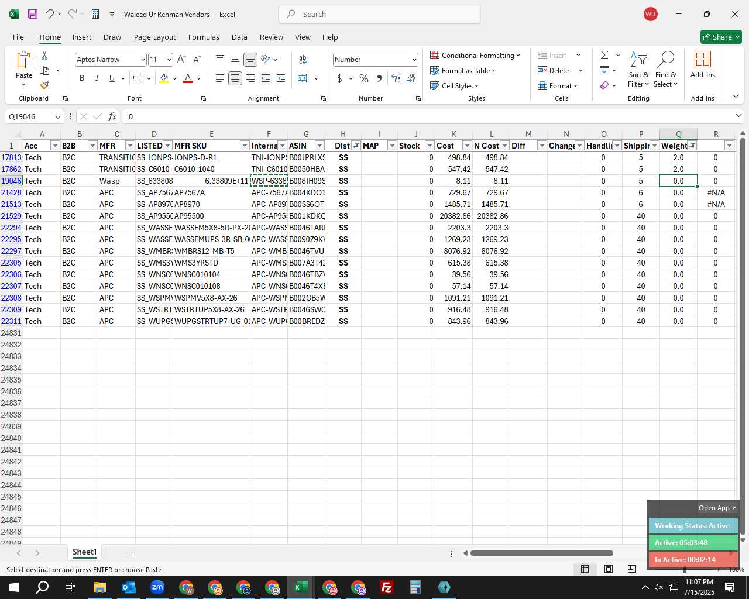The width and height of the screenshot is (749, 599).
Task: Click the Fill Color yellow swatch
Action: (x=164, y=78)
